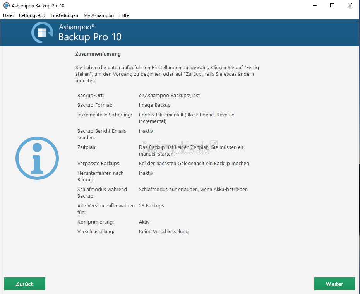Click the Backup-Ort label
Screen dimensions: 360x294
pyautogui.click(x=91, y=95)
